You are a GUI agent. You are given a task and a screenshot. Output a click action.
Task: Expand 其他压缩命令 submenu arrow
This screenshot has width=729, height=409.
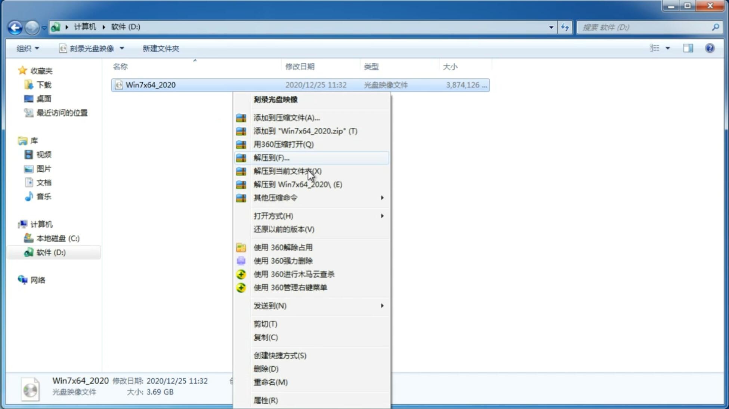click(x=382, y=197)
